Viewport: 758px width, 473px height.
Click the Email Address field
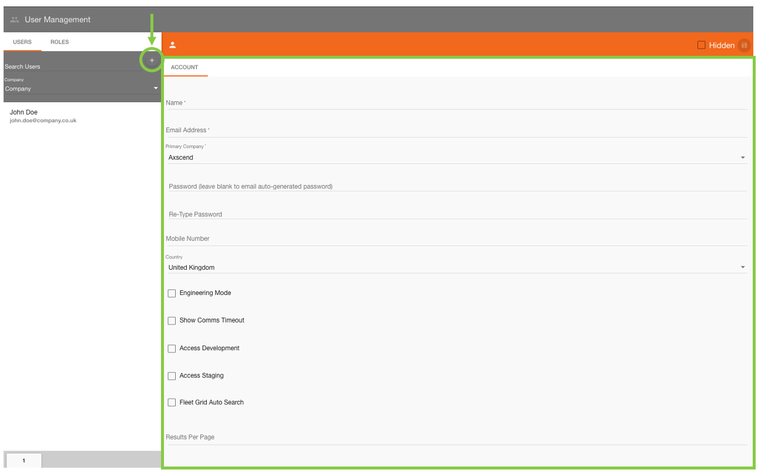click(x=456, y=130)
